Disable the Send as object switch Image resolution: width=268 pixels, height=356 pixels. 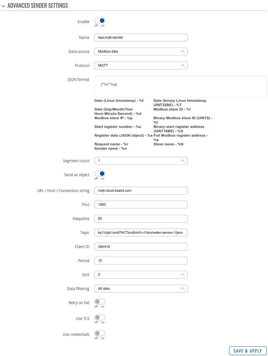pos(100,174)
